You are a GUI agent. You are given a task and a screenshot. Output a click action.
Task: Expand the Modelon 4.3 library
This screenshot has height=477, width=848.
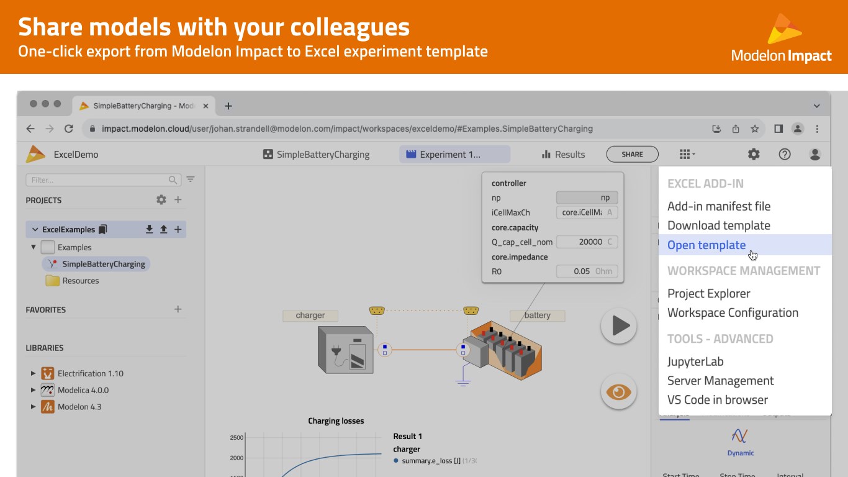point(33,407)
